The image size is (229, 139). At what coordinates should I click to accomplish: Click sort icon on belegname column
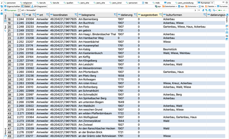[x=114, y=15]
